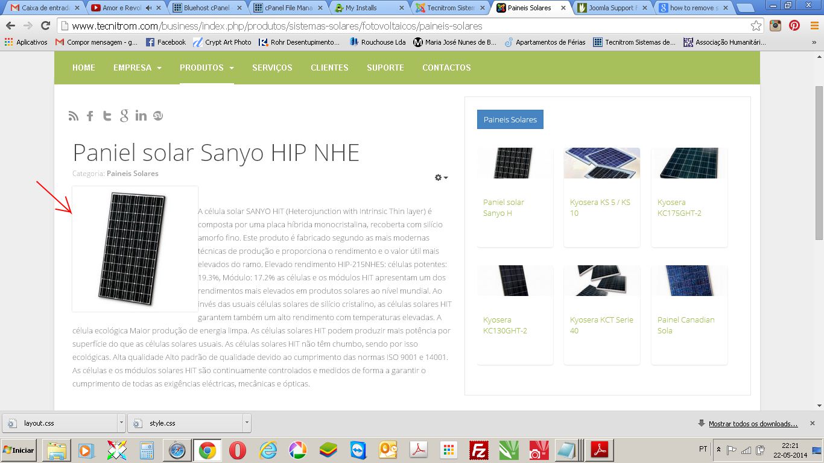Switch to the Joomla Support tab
The width and height of the screenshot is (824, 463).
point(610,8)
